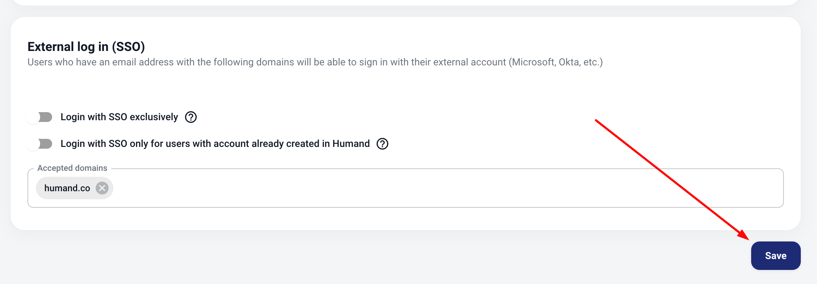Screen dimensions: 817x284
Task: Click the word 'exclusively' in first toggle label
Action: click(154, 117)
